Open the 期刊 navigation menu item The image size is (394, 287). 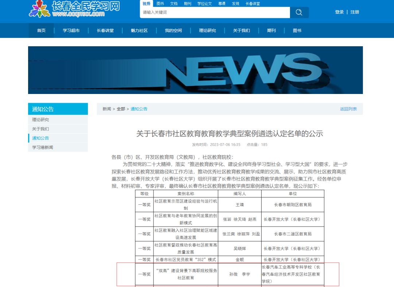(271, 30)
